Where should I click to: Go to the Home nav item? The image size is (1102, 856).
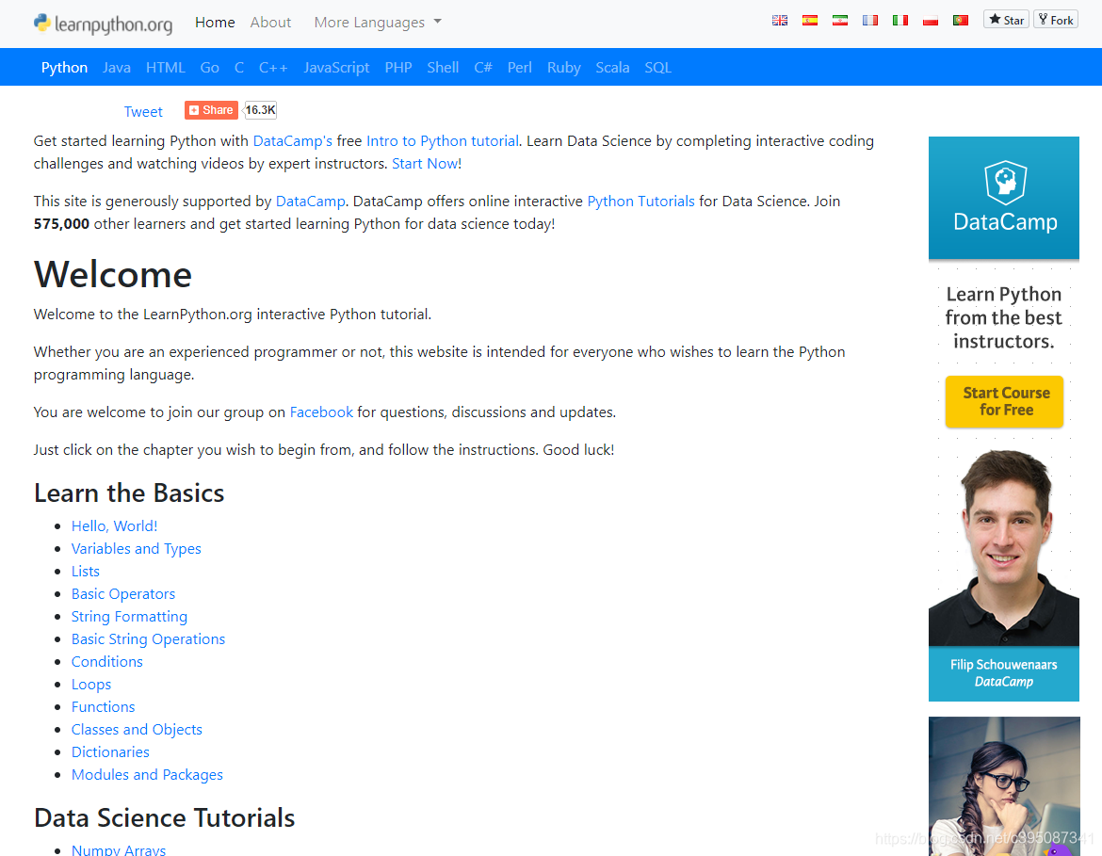(x=215, y=23)
